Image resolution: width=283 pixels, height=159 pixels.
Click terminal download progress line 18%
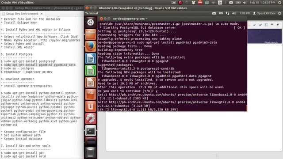[138, 110]
